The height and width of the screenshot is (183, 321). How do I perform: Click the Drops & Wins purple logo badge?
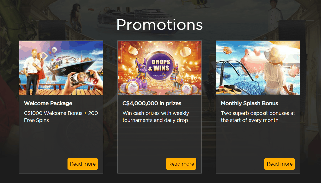click(161, 66)
